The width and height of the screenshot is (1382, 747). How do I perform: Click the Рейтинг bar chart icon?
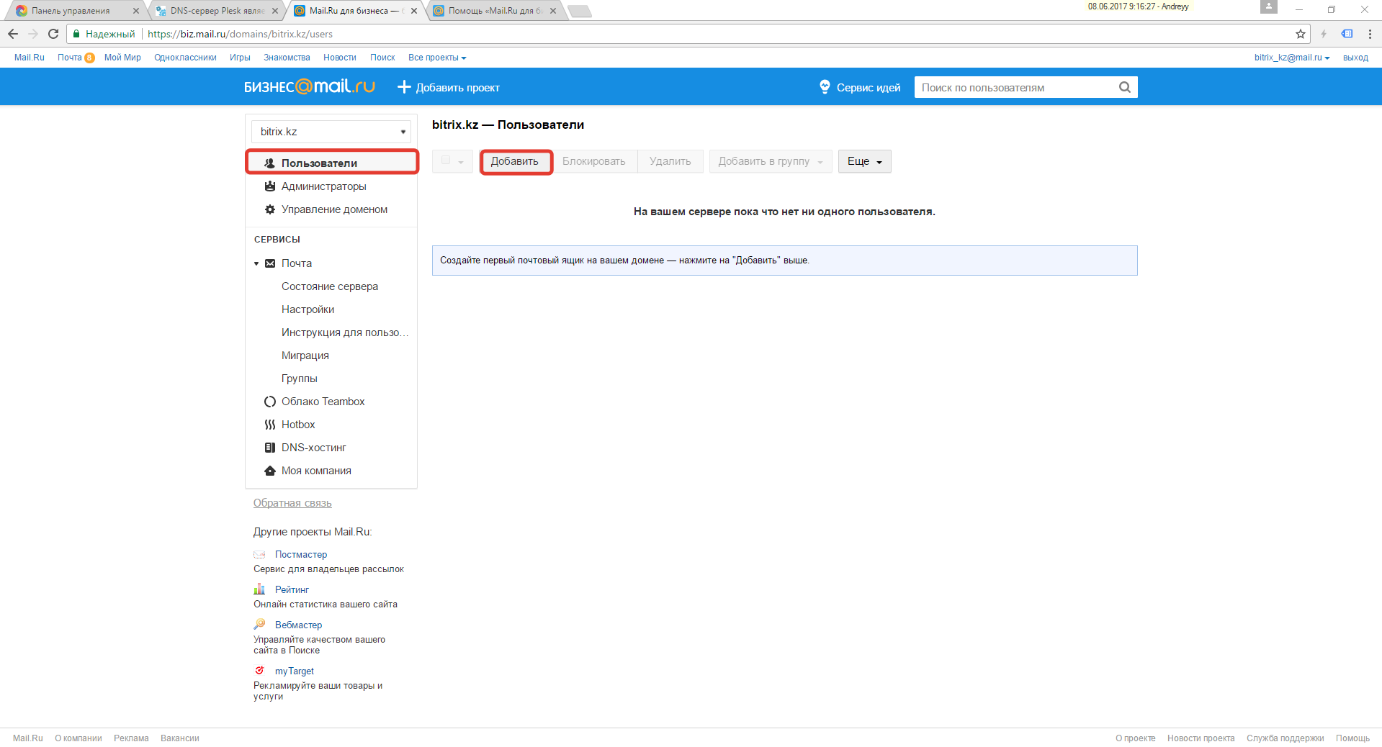pyautogui.click(x=259, y=589)
